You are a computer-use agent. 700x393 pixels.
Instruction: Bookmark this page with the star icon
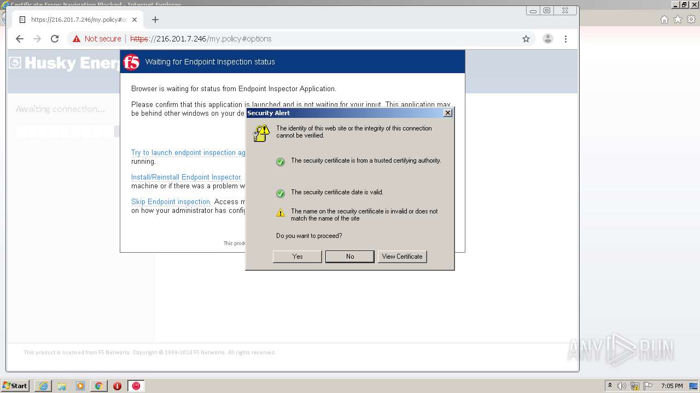pos(526,39)
